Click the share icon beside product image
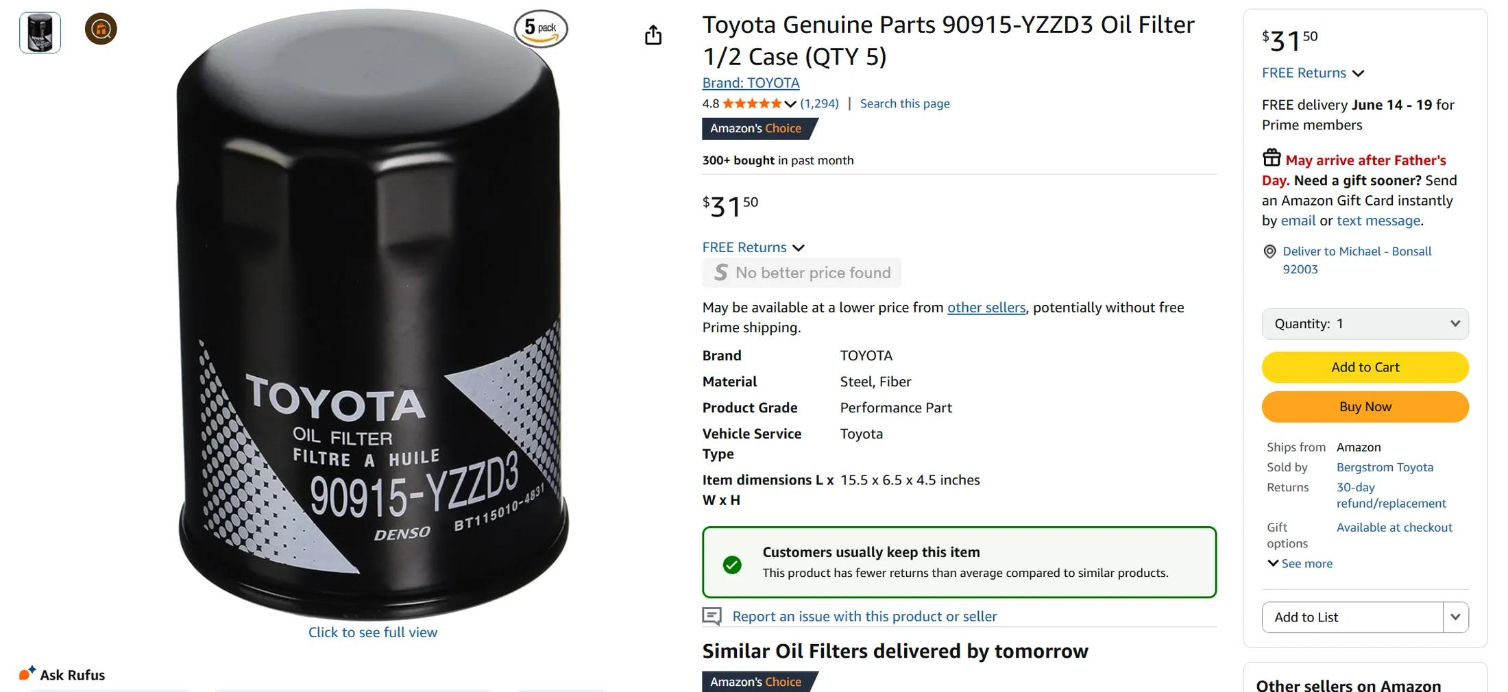This screenshot has height=692, width=1508. click(653, 35)
